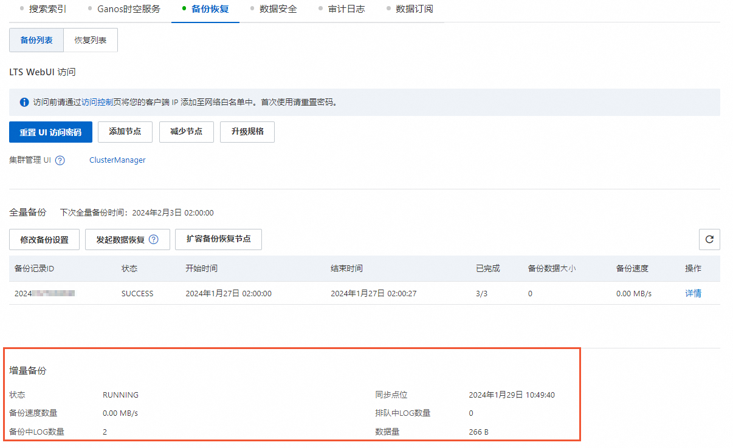The image size is (733, 448).
Task: Click the 266 B data size value
Action: tap(478, 432)
